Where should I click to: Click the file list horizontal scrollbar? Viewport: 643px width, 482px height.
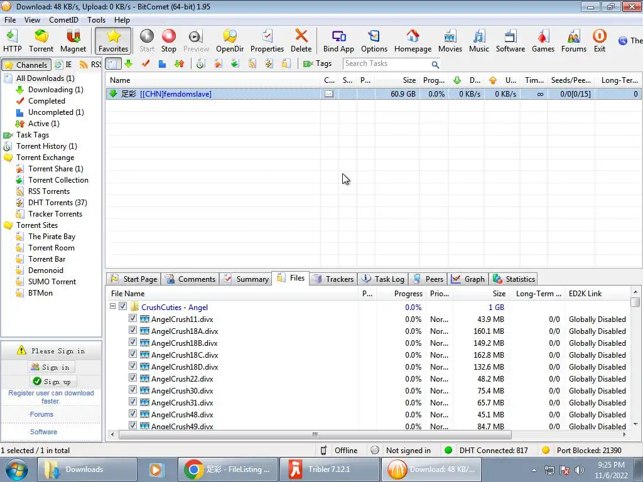315,434
